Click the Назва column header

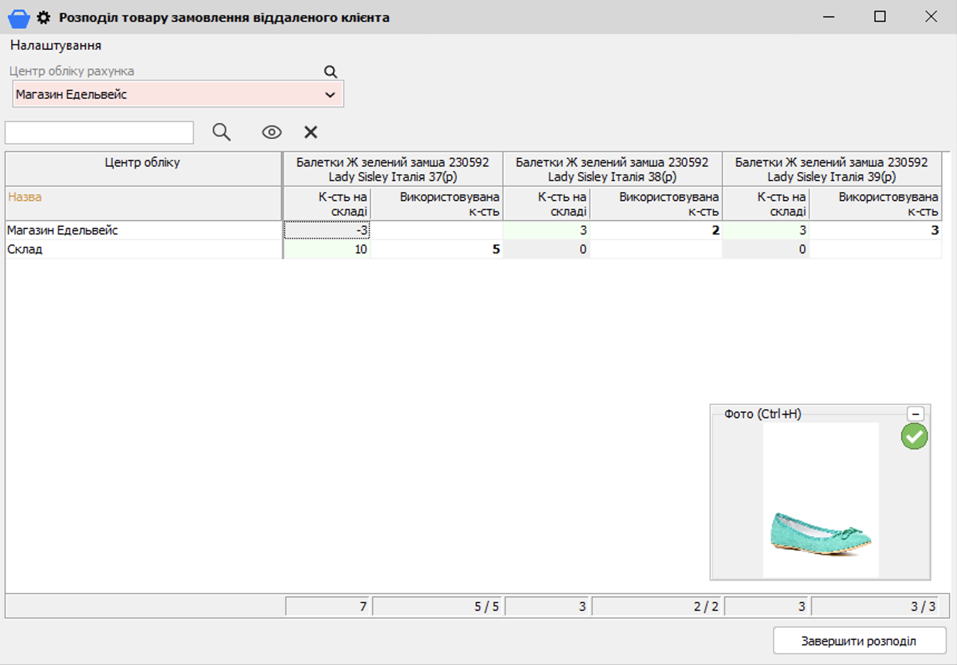pos(25,197)
